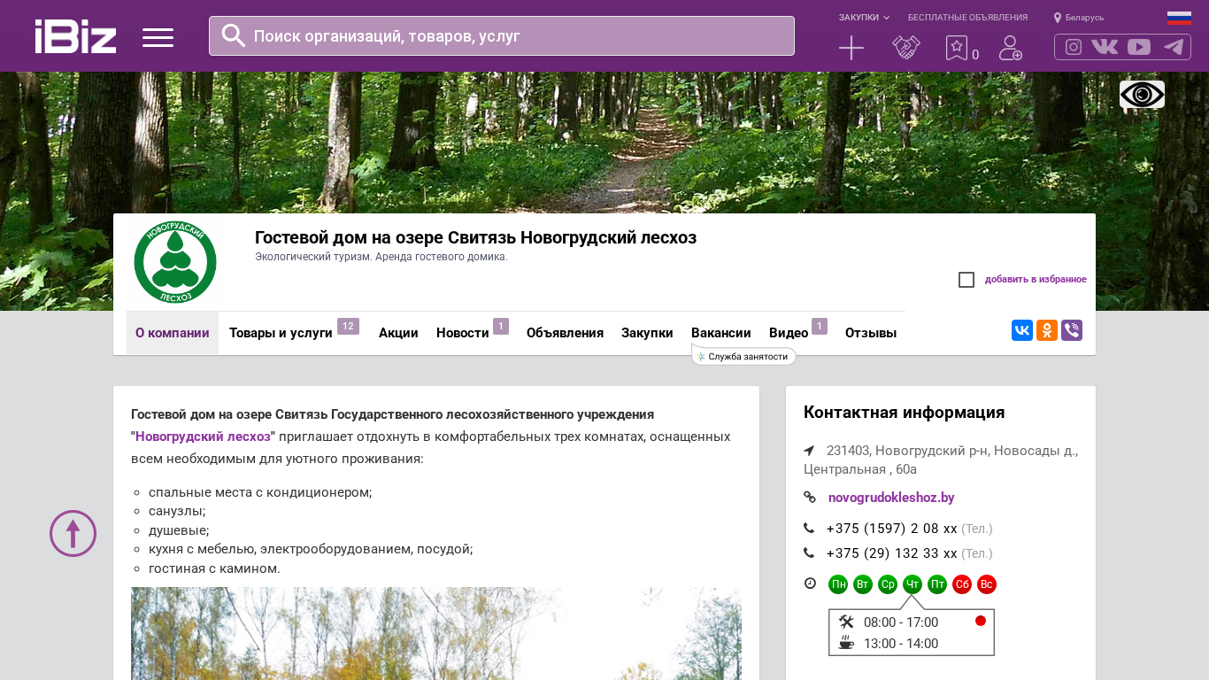Open the Отзывы tab
Image resolution: width=1209 pixels, height=680 pixels.
tap(870, 333)
